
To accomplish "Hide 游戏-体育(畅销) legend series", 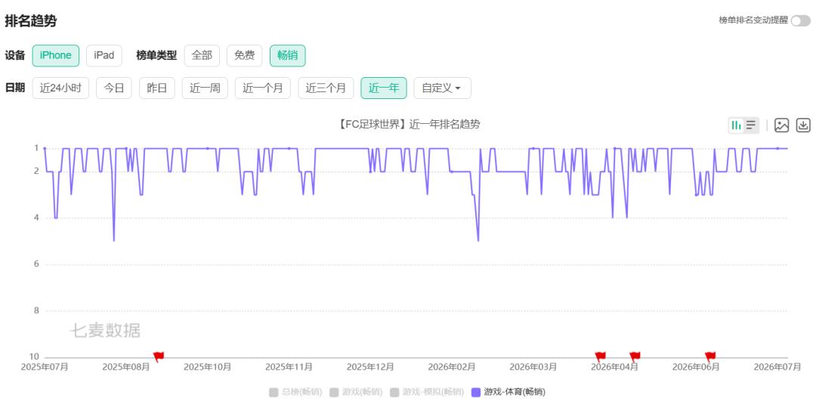I will (x=508, y=392).
